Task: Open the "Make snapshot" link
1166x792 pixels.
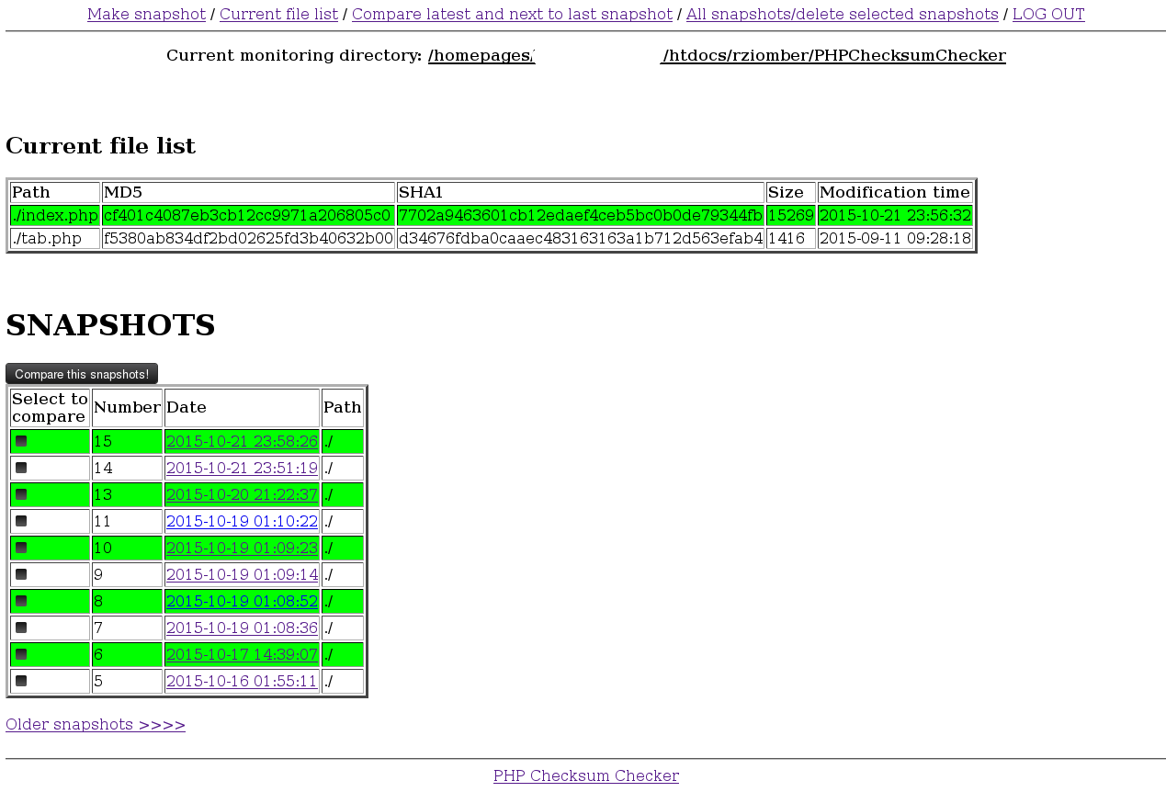Action: 146,14
